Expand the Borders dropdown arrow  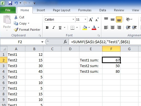77,28
